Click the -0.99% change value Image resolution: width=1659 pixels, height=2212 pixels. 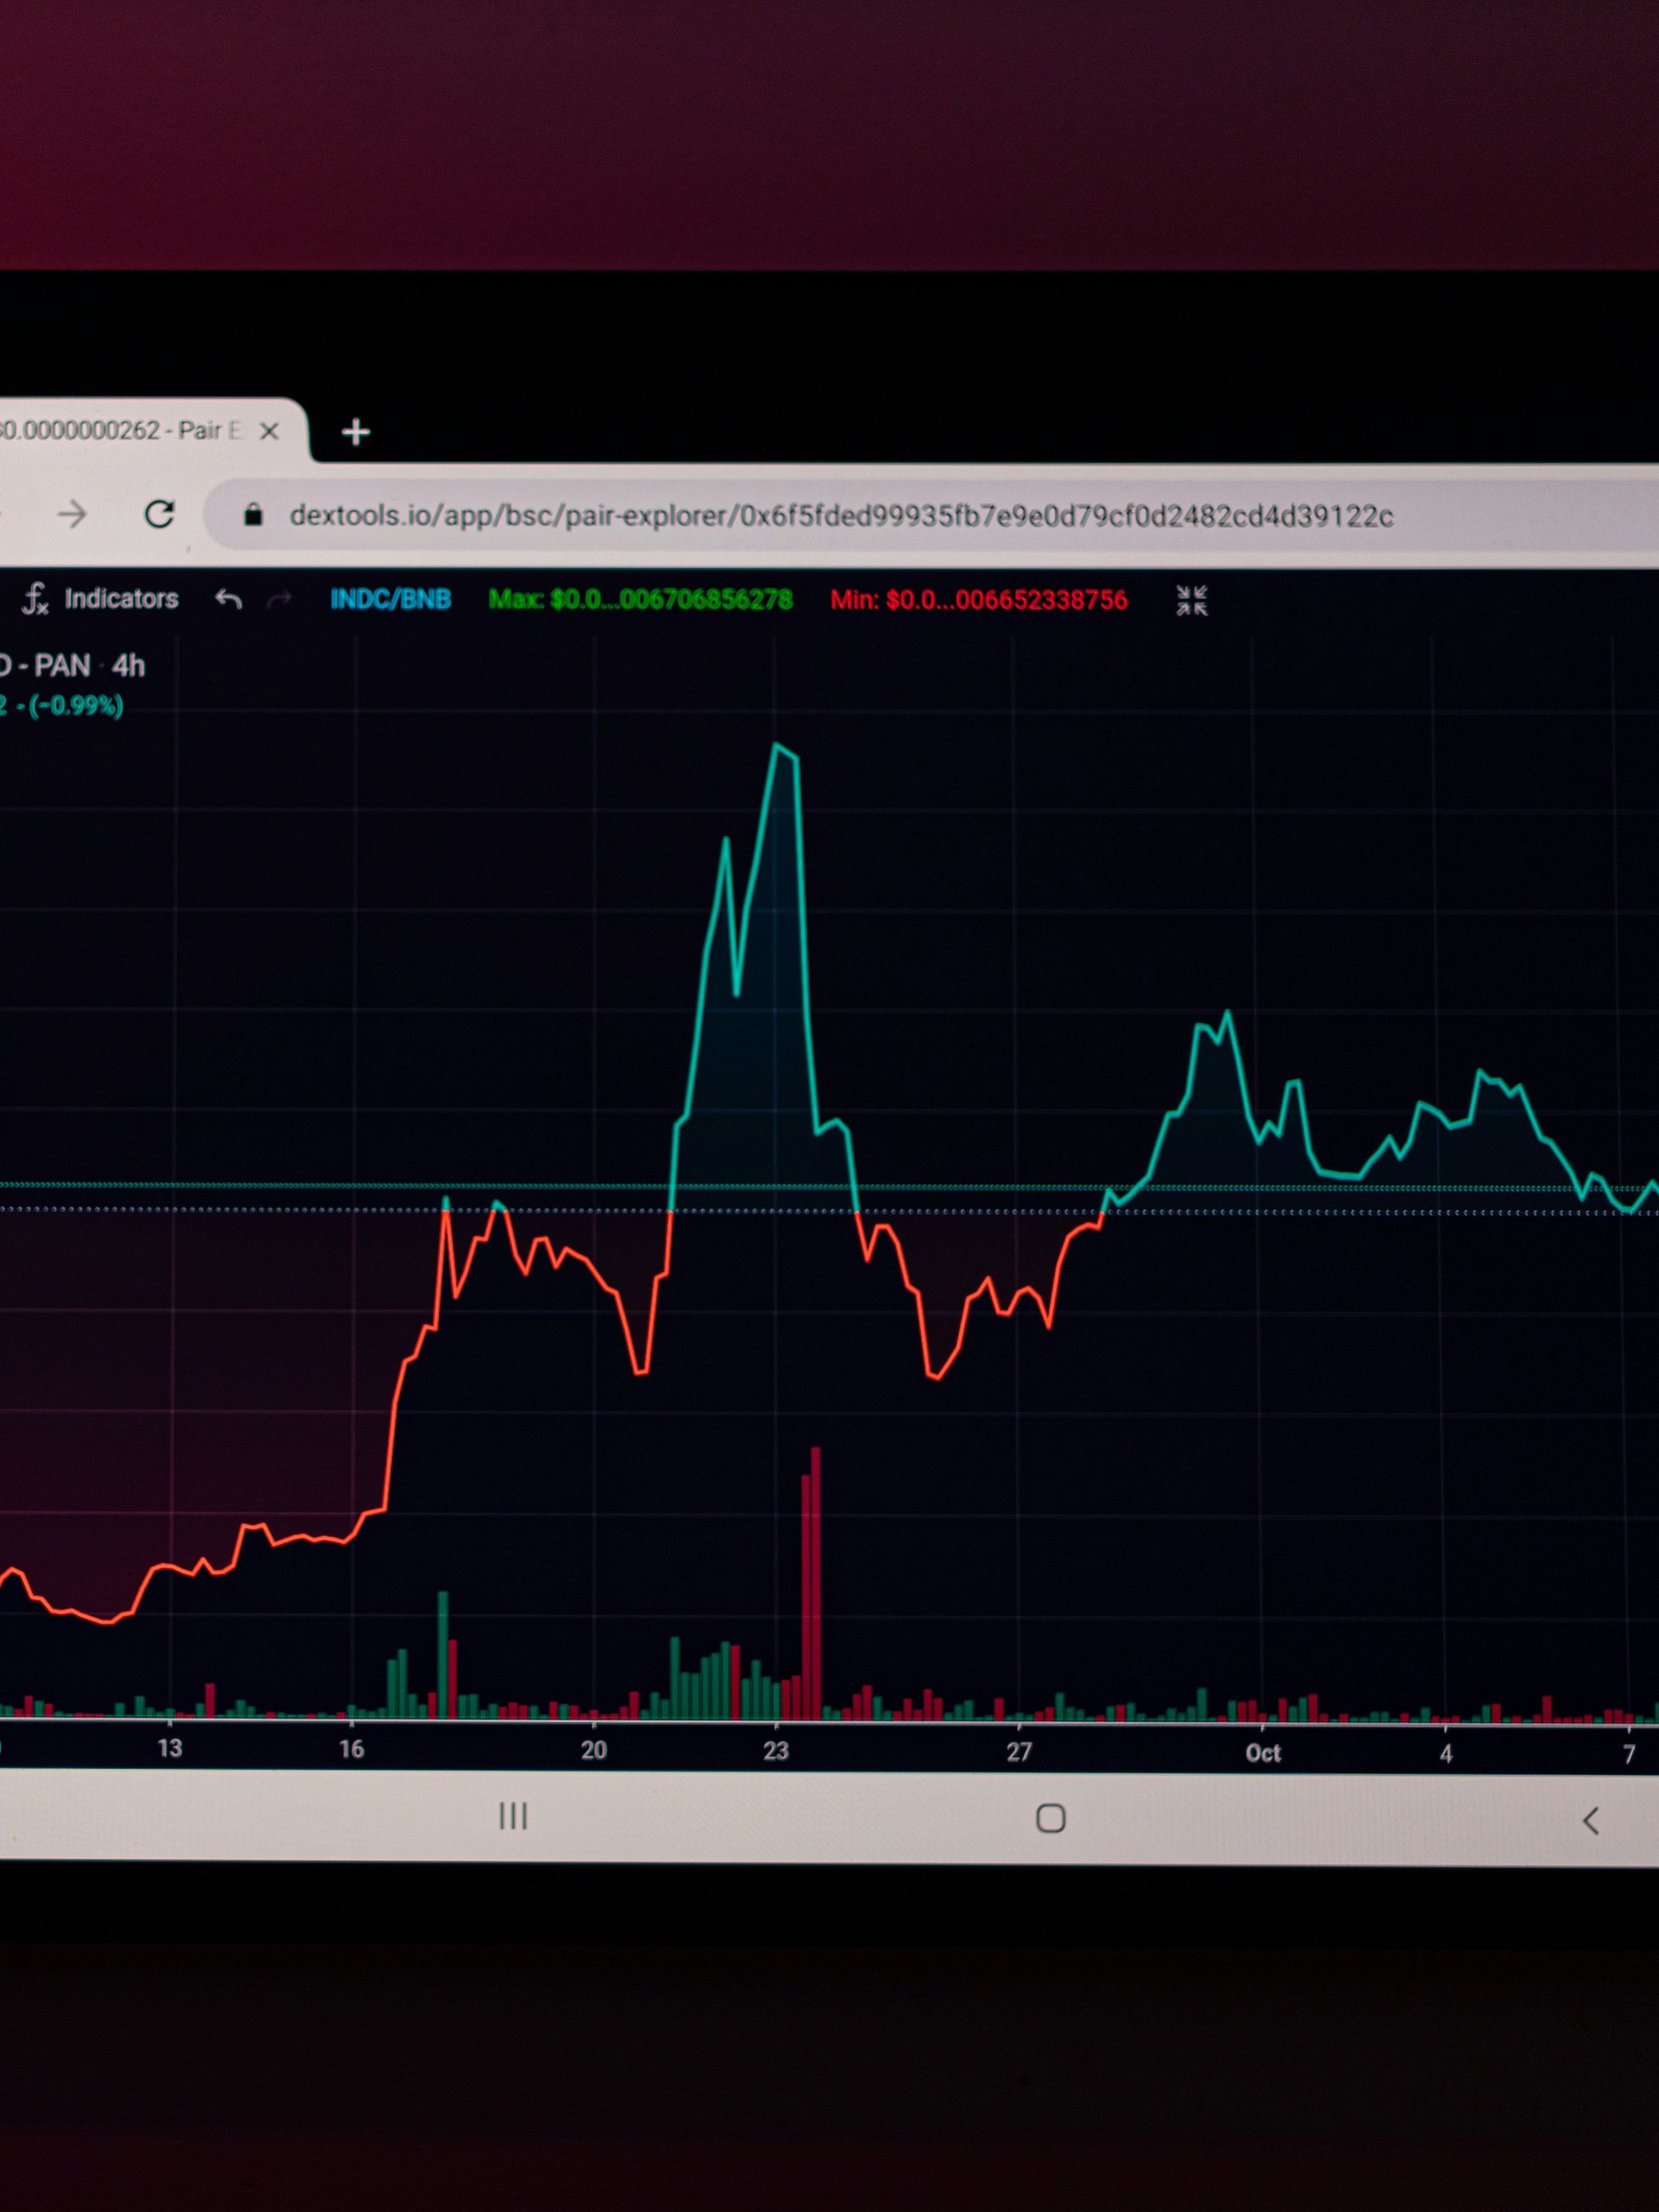(x=76, y=706)
